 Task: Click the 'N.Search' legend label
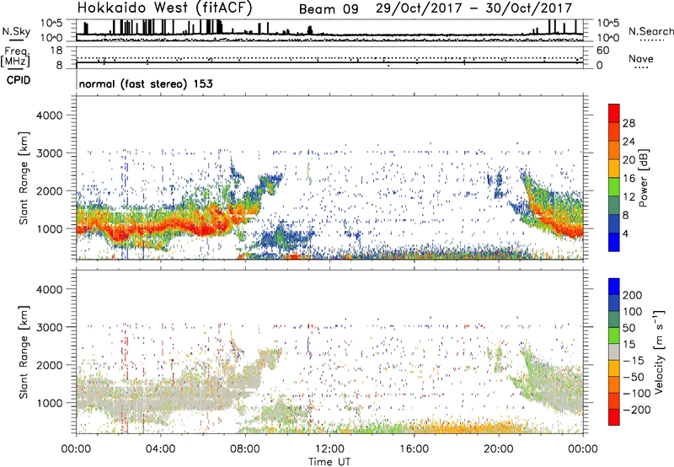[x=650, y=31]
